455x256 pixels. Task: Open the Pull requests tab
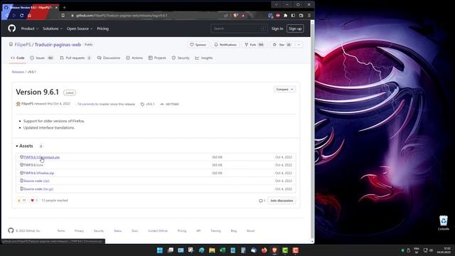(x=75, y=58)
